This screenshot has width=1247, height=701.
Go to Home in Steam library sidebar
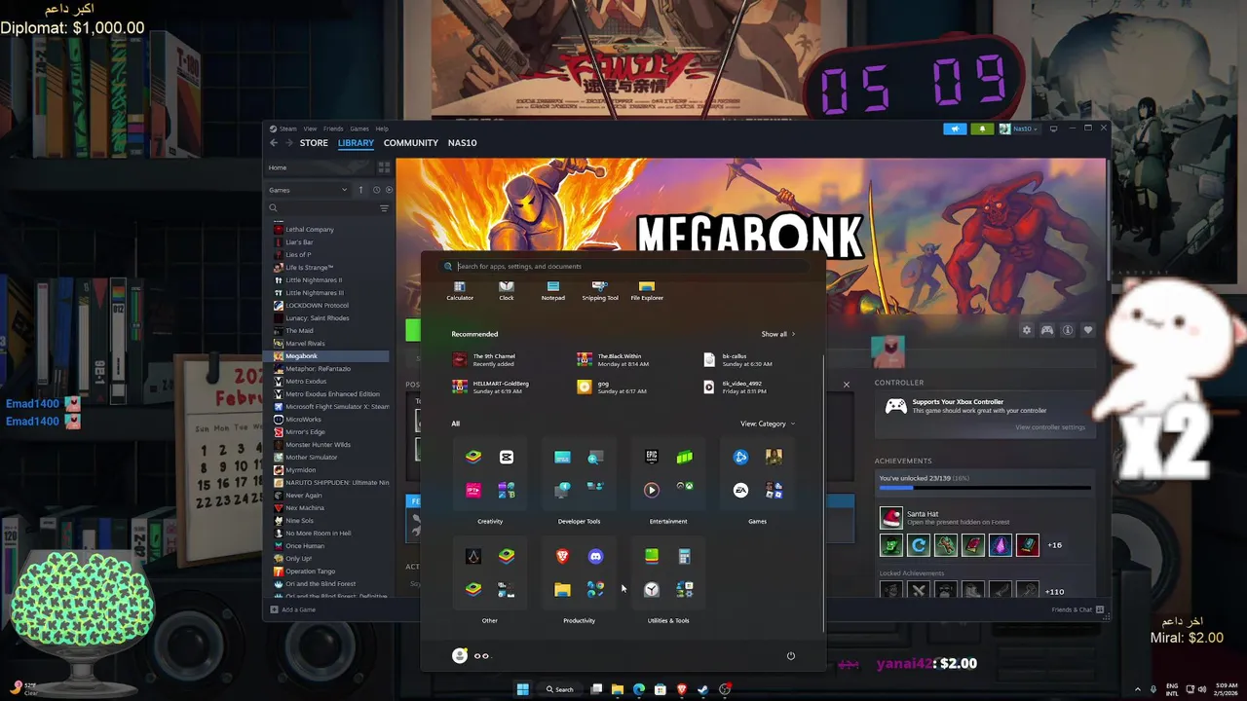[321, 167]
